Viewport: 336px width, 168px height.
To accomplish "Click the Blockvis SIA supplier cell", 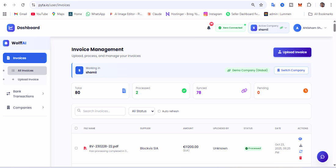I will [x=149, y=148].
